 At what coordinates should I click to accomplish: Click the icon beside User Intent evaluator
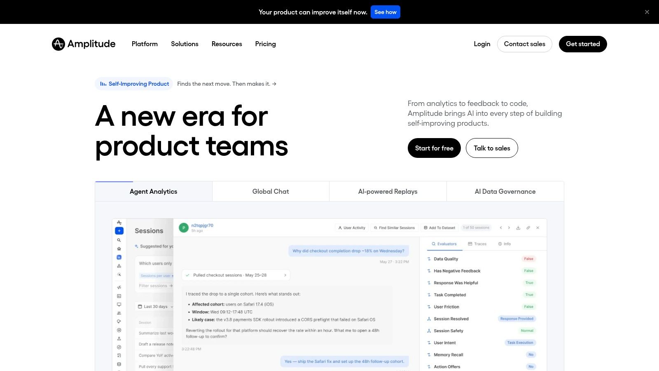tap(429, 343)
